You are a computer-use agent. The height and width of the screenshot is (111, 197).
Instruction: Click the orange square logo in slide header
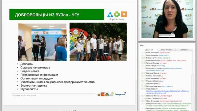click(124, 14)
